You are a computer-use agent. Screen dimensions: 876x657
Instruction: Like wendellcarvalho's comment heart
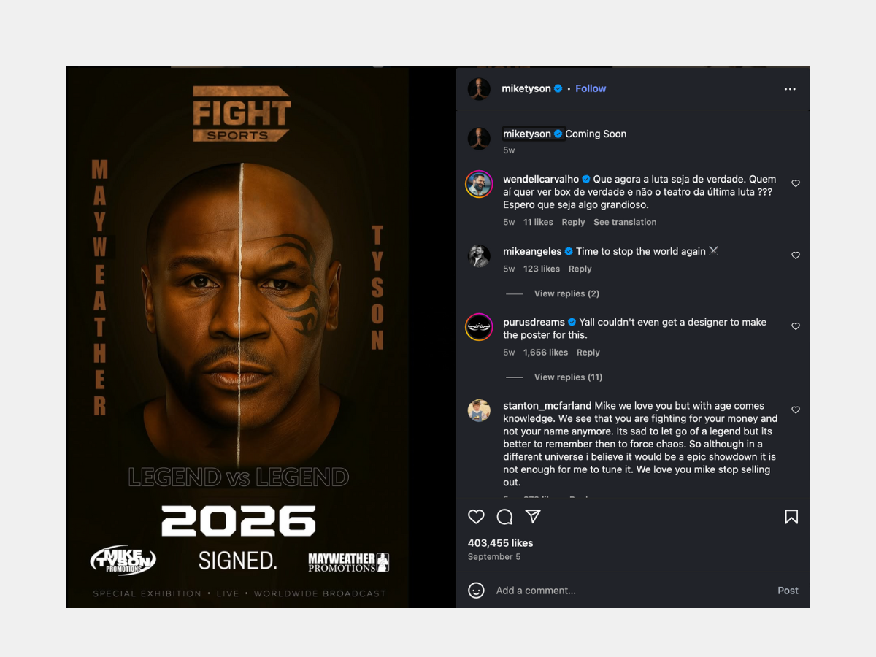(x=796, y=183)
